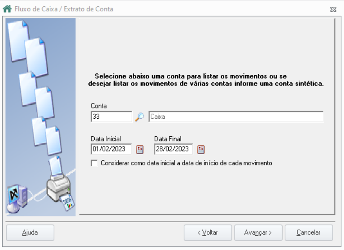Screen dimensions: 344x250
Task: Click the Considerar como data inicial label
Action: (187, 163)
